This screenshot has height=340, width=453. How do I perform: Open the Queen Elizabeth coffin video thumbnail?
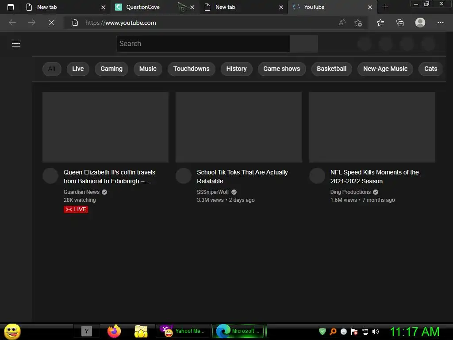(x=105, y=127)
